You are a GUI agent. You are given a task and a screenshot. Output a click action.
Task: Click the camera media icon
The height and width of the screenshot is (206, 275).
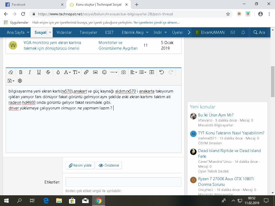tap(124, 72)
